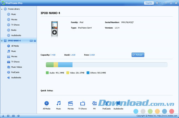
Task: Click the version value 1.0.4
Action: point(117,28)
